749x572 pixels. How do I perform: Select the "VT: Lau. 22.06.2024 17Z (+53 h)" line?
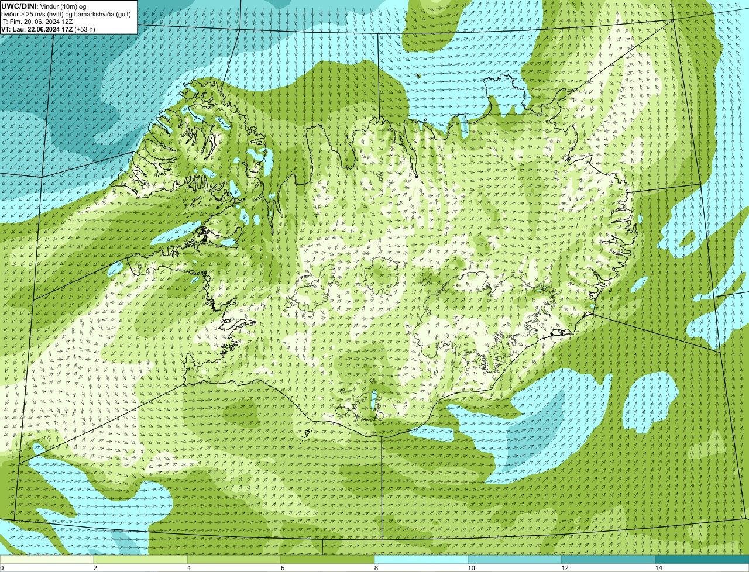point(48,29)
